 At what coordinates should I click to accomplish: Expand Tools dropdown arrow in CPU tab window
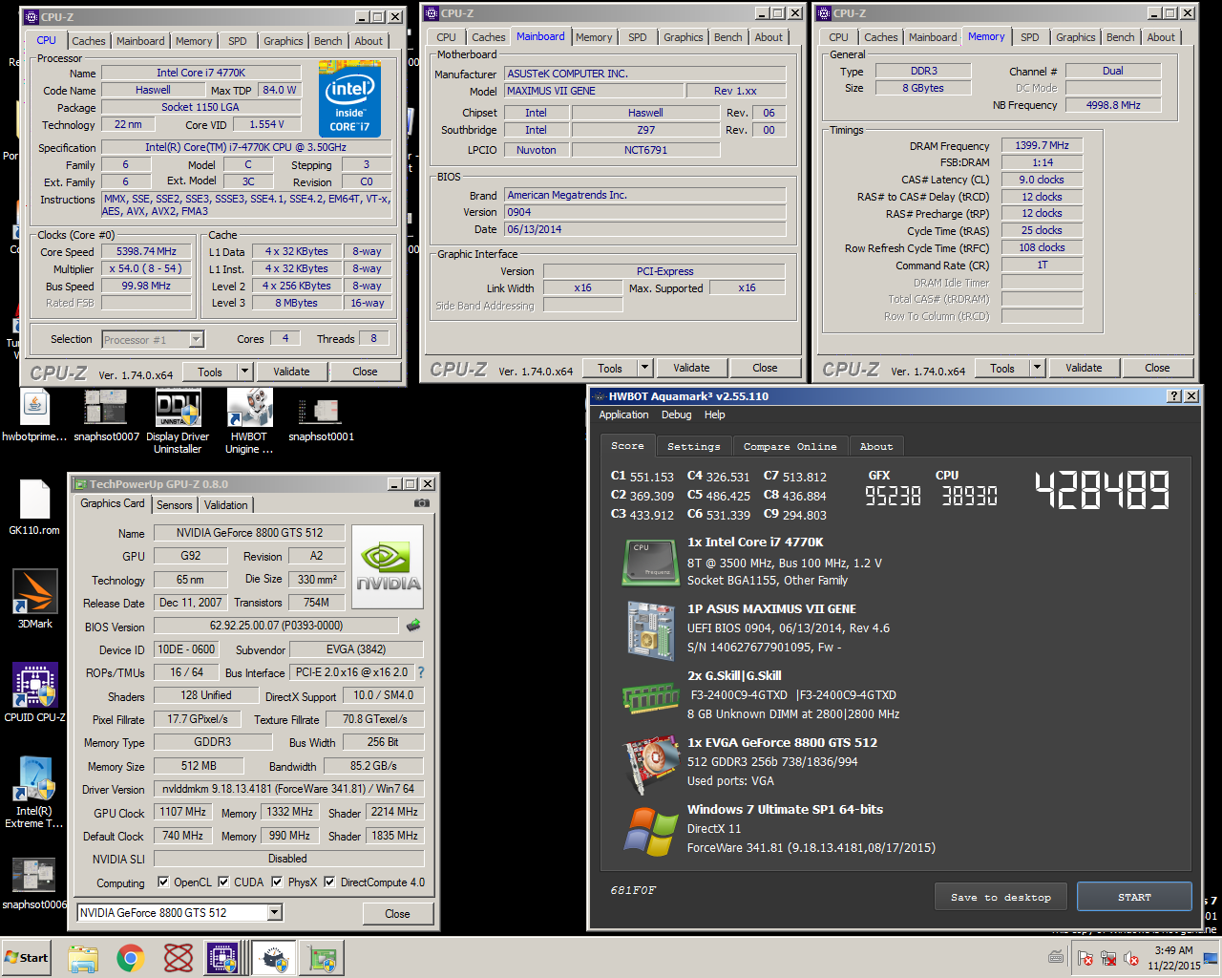point(244,372)
